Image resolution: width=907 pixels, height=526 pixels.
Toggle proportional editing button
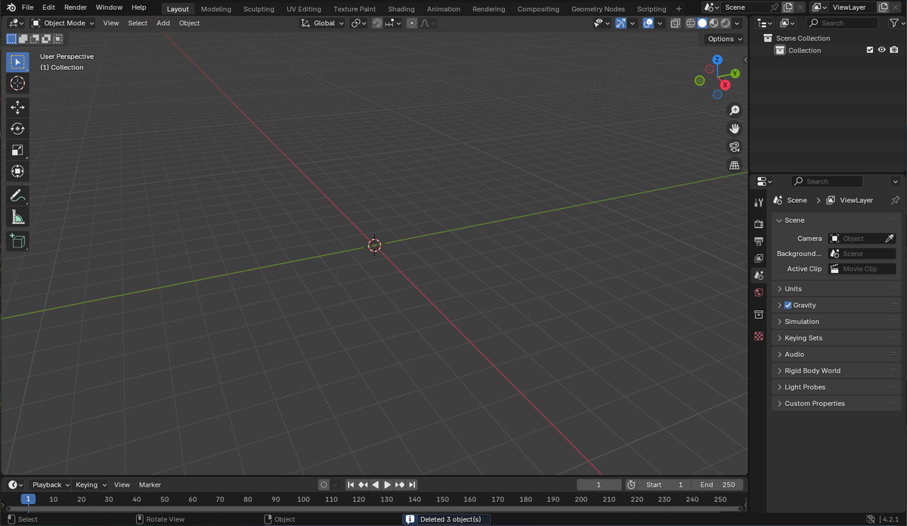tap(412, 23)
